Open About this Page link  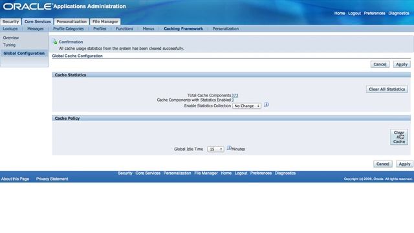coord(15,179)
